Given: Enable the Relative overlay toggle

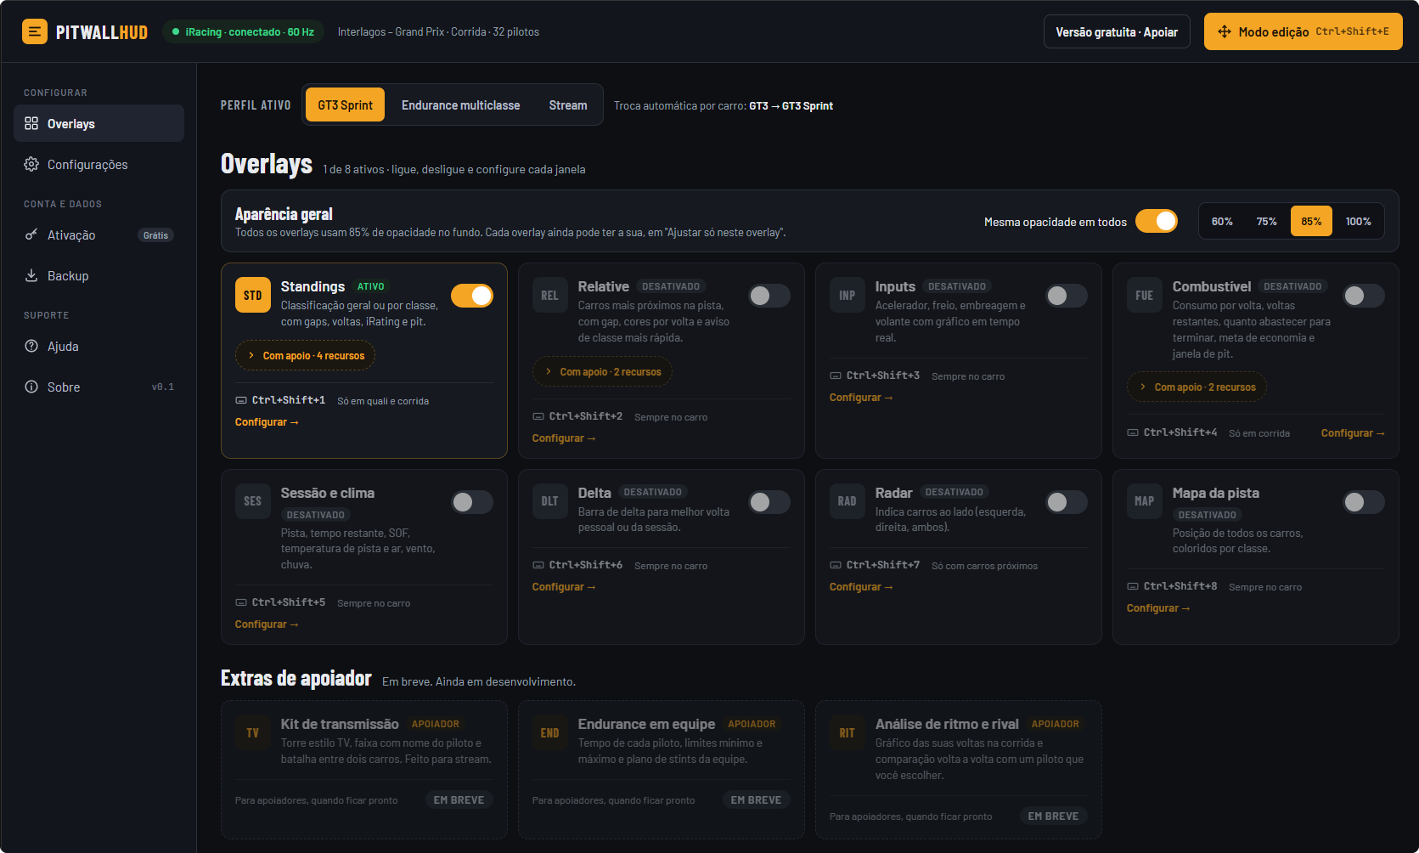Looking at the screenshot, I should [769, 296].
